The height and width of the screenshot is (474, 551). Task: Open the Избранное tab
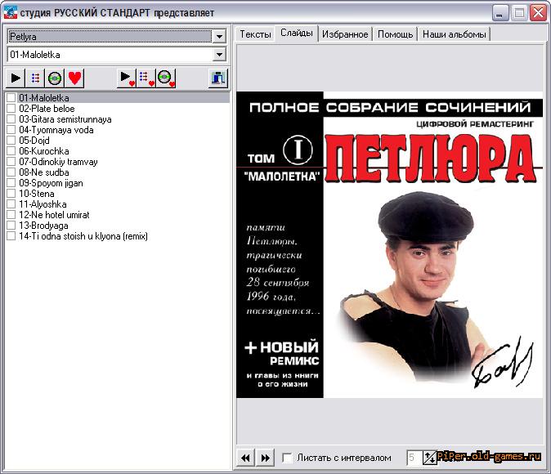pyautogui.click(x=345, y=34)
